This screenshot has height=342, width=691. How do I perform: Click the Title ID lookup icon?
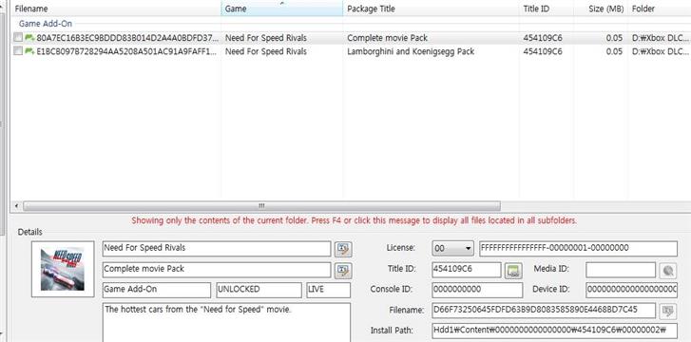click(513, 270)
